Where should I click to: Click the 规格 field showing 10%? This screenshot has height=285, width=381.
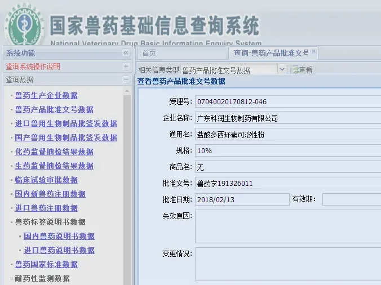pyautogui.click(x=288, y=150)
